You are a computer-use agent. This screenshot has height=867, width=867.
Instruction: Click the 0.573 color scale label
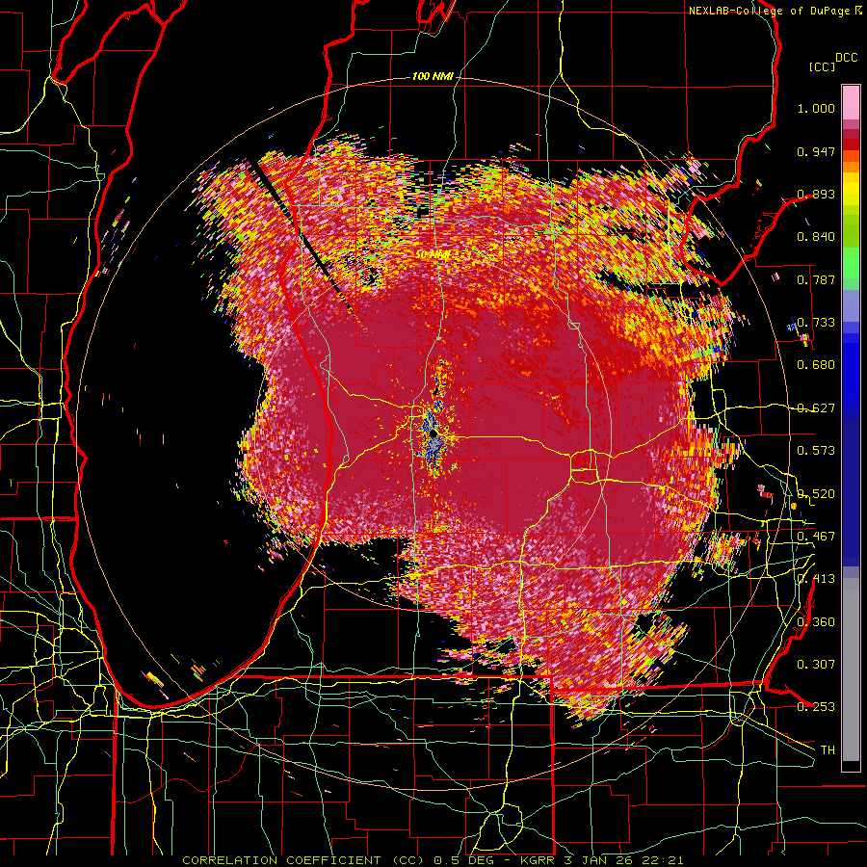tap(816, 451)
